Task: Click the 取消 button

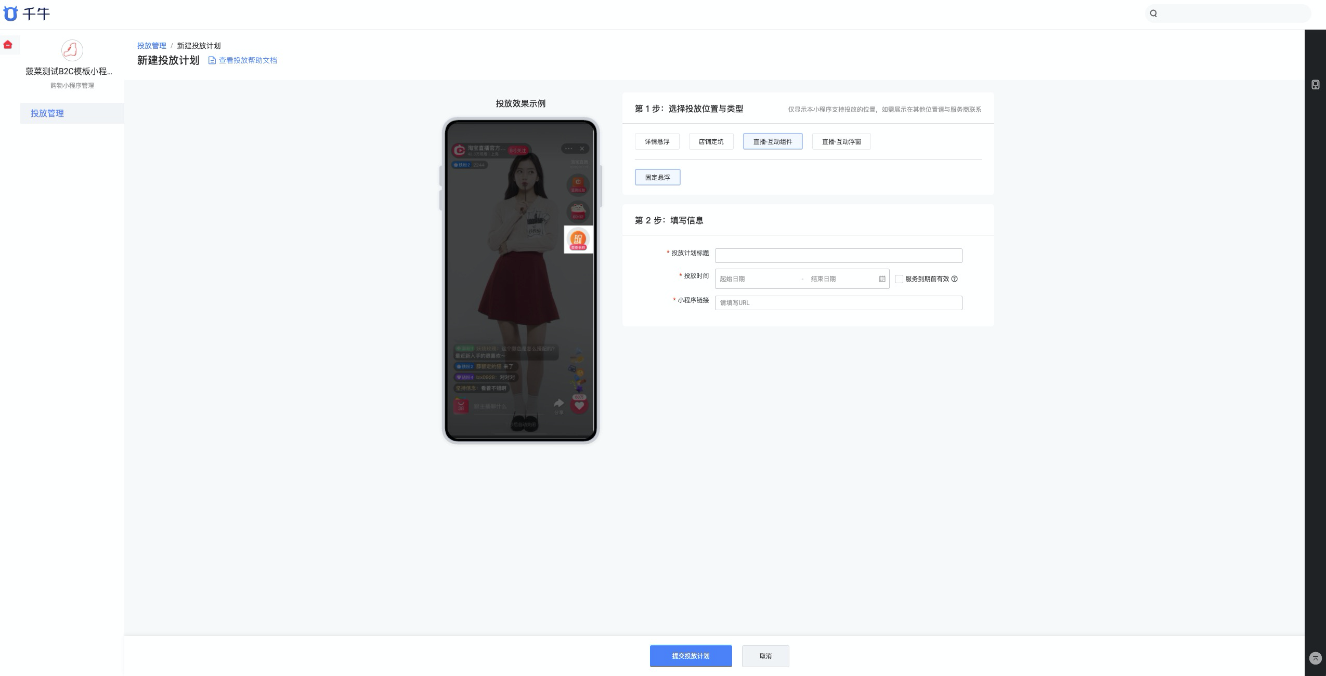Action: click(x=765, y=656)
